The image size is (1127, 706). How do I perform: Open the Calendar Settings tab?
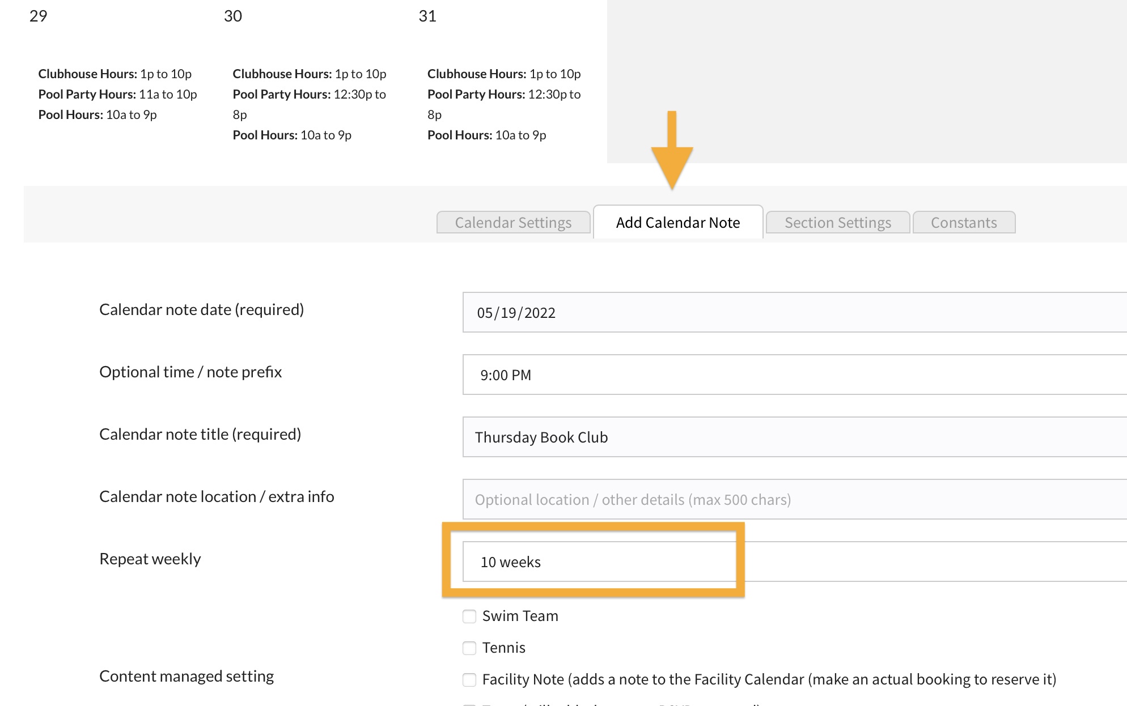coord(513,223)
